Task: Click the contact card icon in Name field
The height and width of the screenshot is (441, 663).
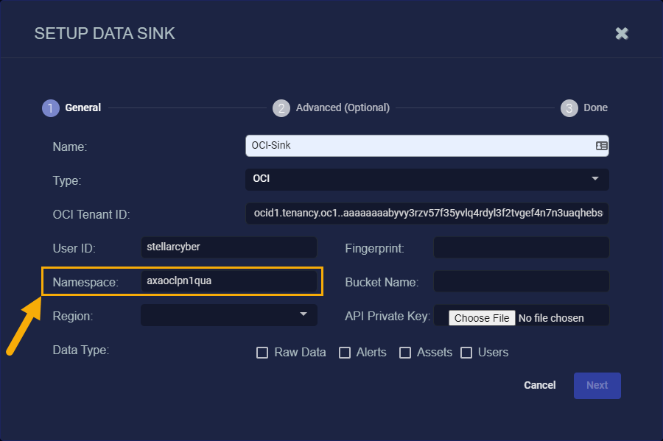Action: coord(601,146)
